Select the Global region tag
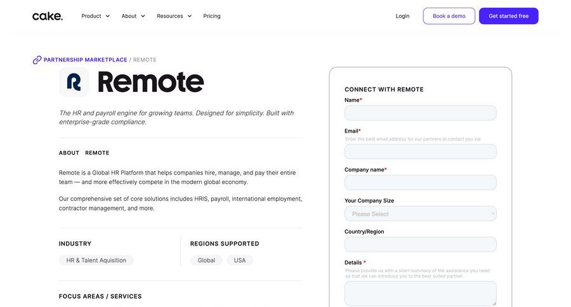The height and width of the screenshot is (307, 571). pos(206,260)
